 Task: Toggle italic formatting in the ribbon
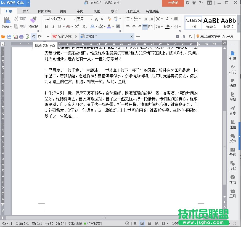click(53, 26)
